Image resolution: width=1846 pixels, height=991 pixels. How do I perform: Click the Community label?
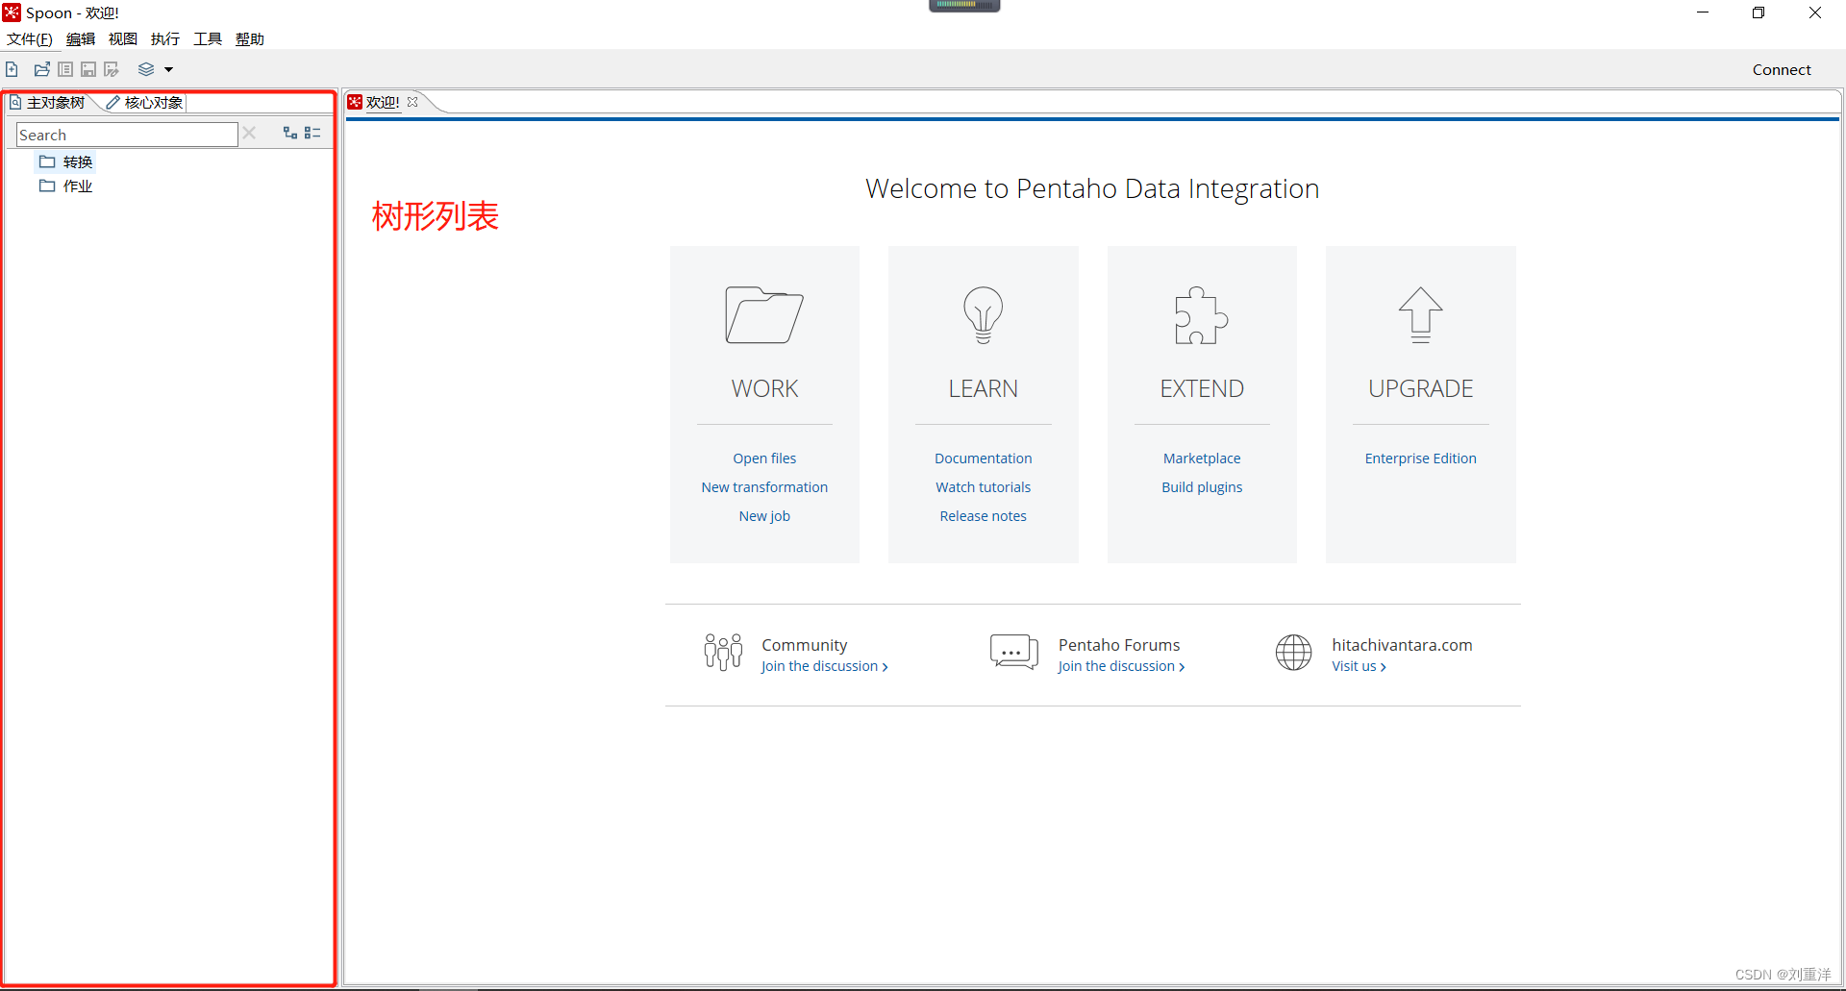pos(805,645)
